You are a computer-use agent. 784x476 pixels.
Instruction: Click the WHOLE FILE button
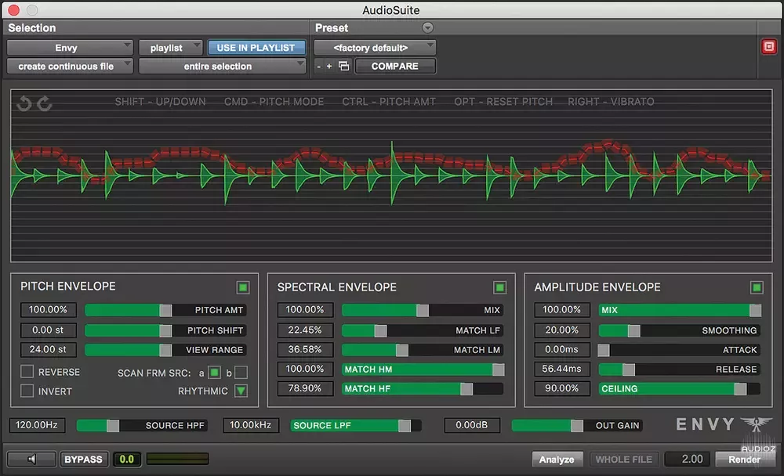coord(623,459)
